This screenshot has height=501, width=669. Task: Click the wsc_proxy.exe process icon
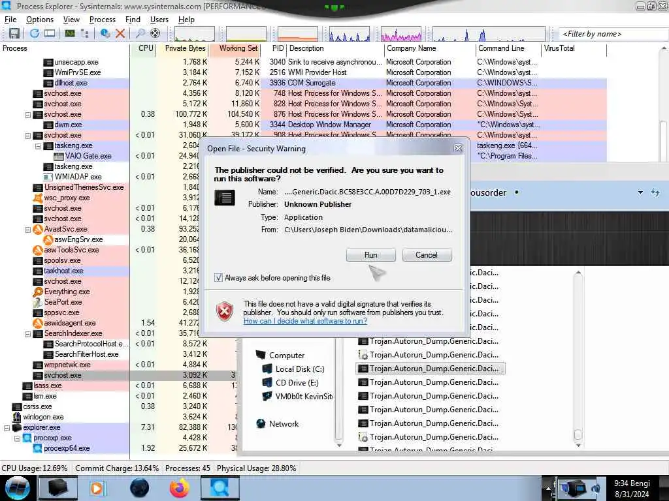coord(38,198)
